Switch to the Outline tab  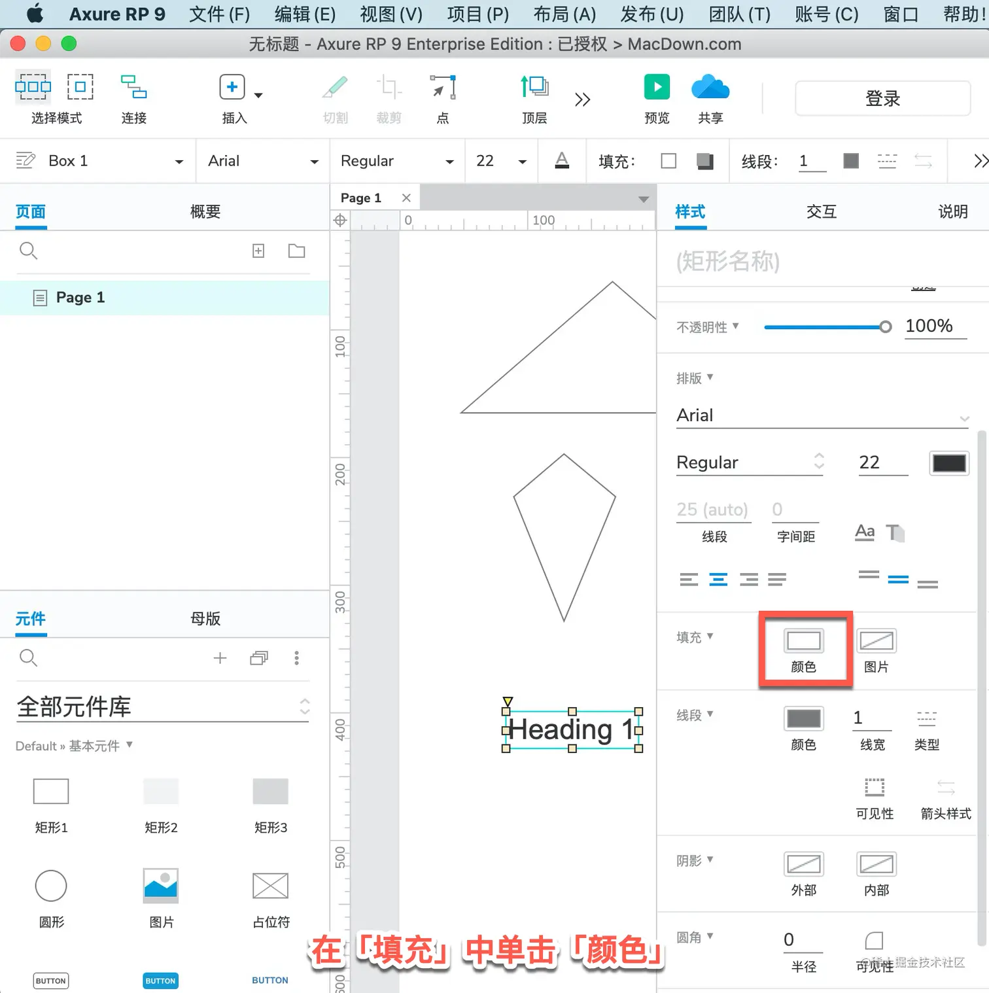point(205,211)
